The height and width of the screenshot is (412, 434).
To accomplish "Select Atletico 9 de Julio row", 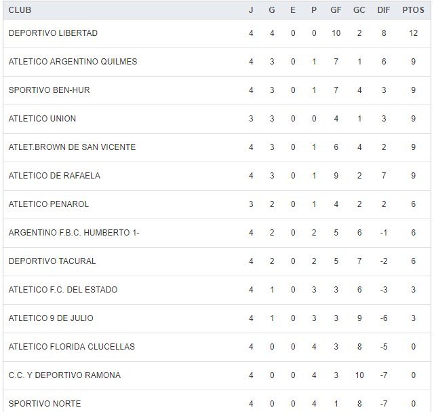I will click(x=52, y=318).
